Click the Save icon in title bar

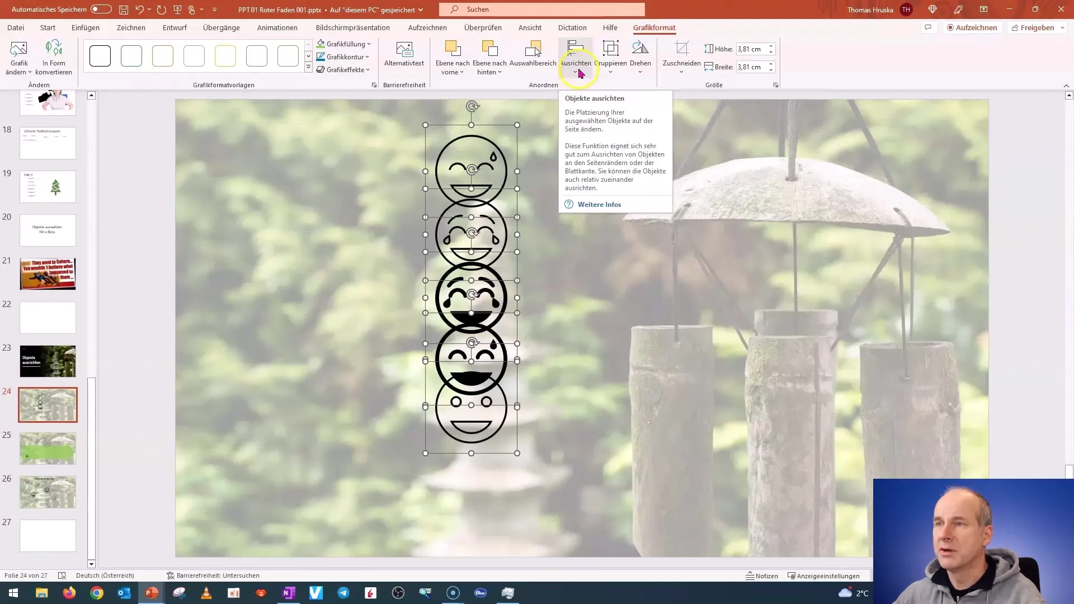click(x=124, y=10)
